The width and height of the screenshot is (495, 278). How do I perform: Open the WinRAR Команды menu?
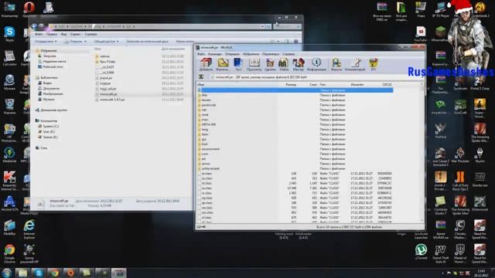click(x=215, y=54)
